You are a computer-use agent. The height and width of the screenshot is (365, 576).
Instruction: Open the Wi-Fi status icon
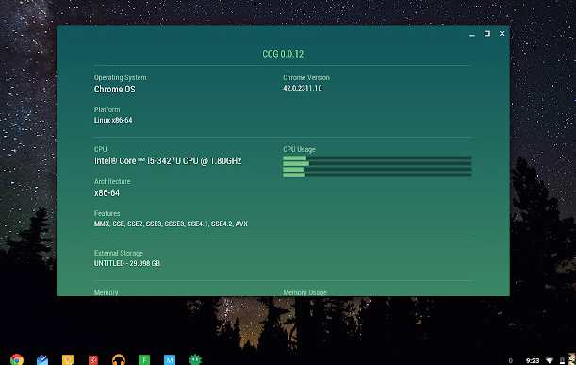click(550, 360)
